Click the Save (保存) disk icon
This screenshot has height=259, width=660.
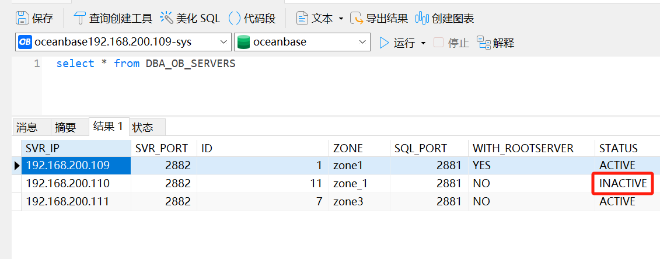22,18
